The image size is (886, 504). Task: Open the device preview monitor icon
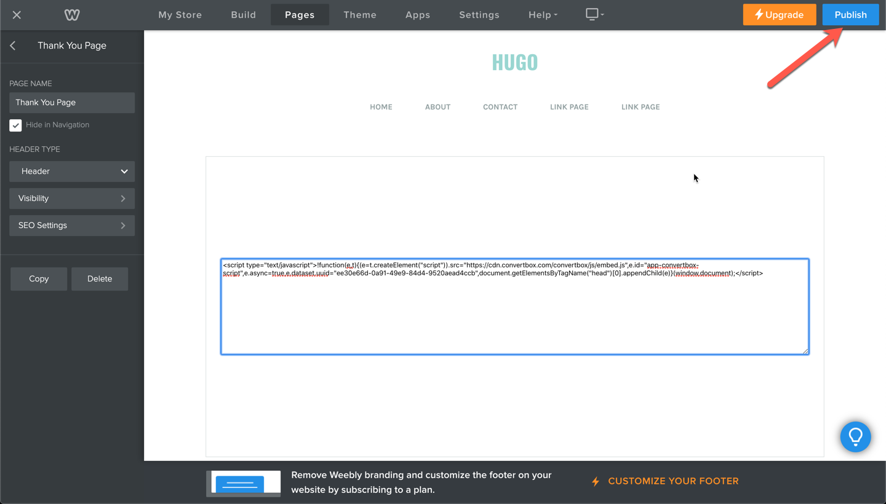point(594,14)
